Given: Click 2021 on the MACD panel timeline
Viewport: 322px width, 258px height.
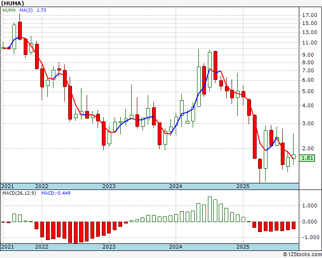Looking at the screenshot, I should click(x=8, y=247).
